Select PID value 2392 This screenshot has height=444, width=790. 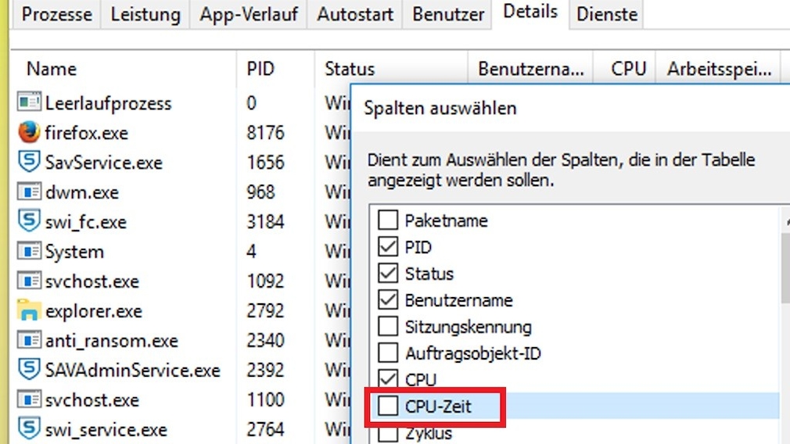click(265, 370)
